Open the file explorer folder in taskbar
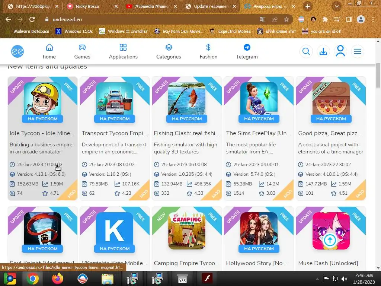The height and width of the screenshot is (286, 381). (x=108, y=279)
